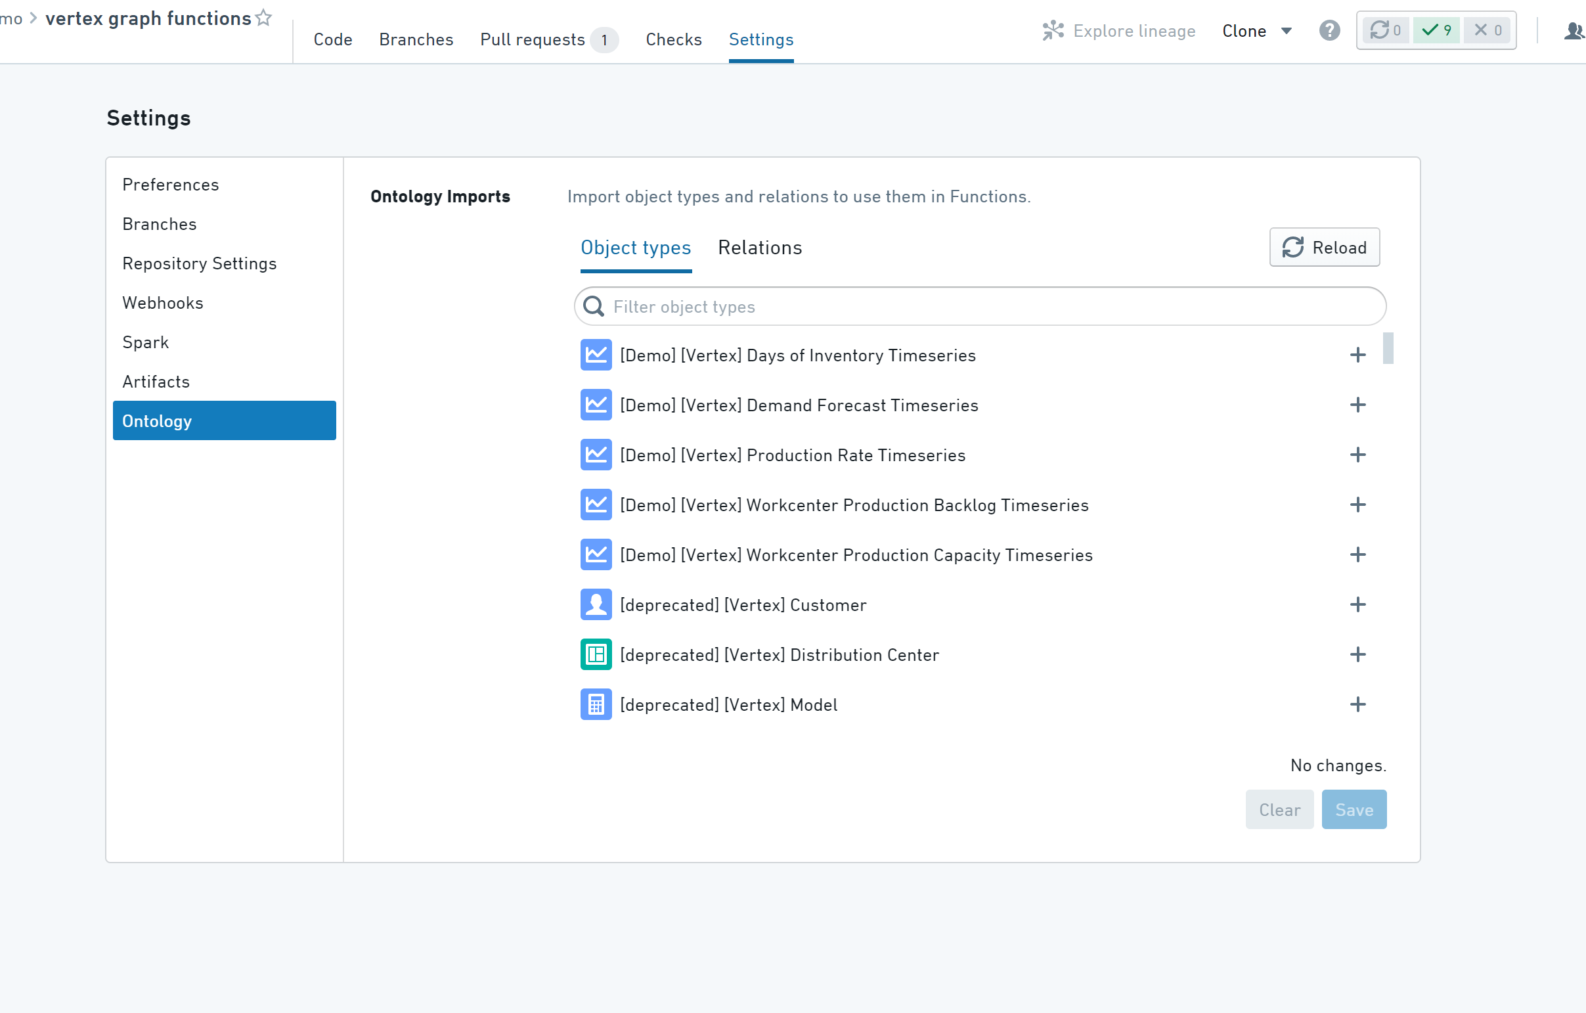The width and height of the screenshot is (1586, 1013).
Task: Add deprecated Vertex Customer with plus
Action: 1357,604
